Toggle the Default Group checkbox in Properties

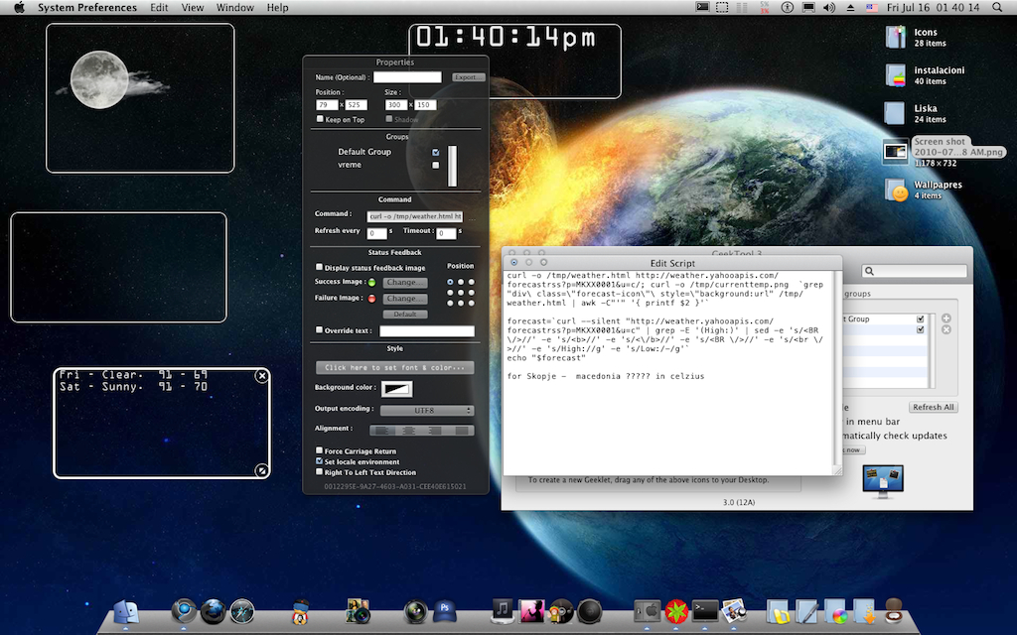pos(436,152)
